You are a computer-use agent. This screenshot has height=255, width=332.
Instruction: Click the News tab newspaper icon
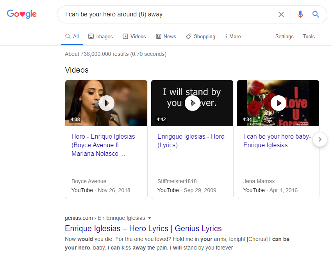[158, 36]
